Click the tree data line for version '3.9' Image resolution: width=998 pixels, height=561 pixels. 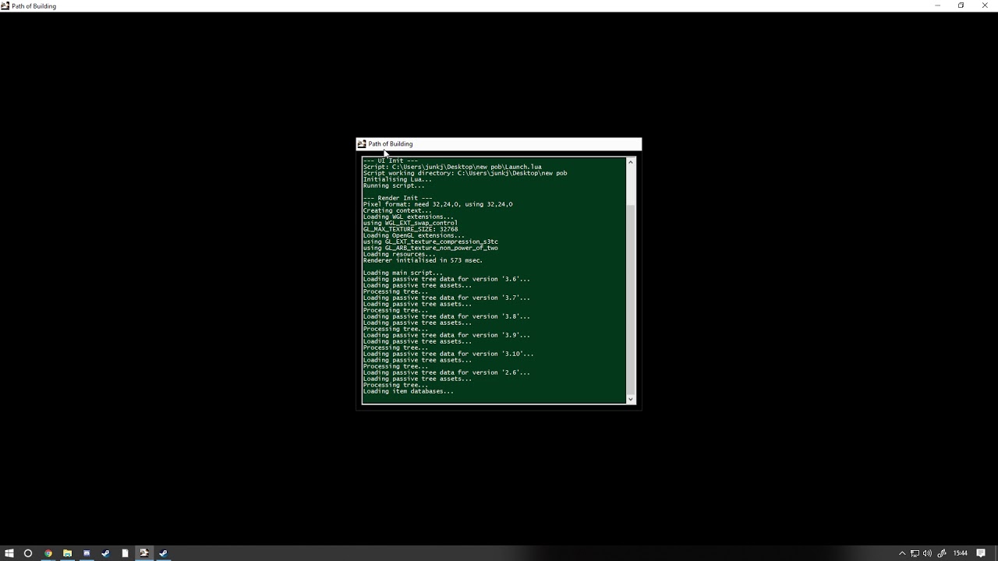point(446,335)
